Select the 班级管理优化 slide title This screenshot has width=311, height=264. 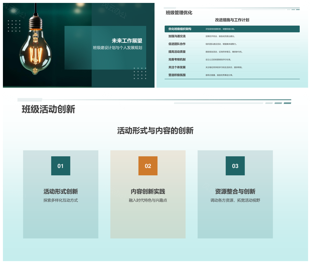click(x=179, y=13)
